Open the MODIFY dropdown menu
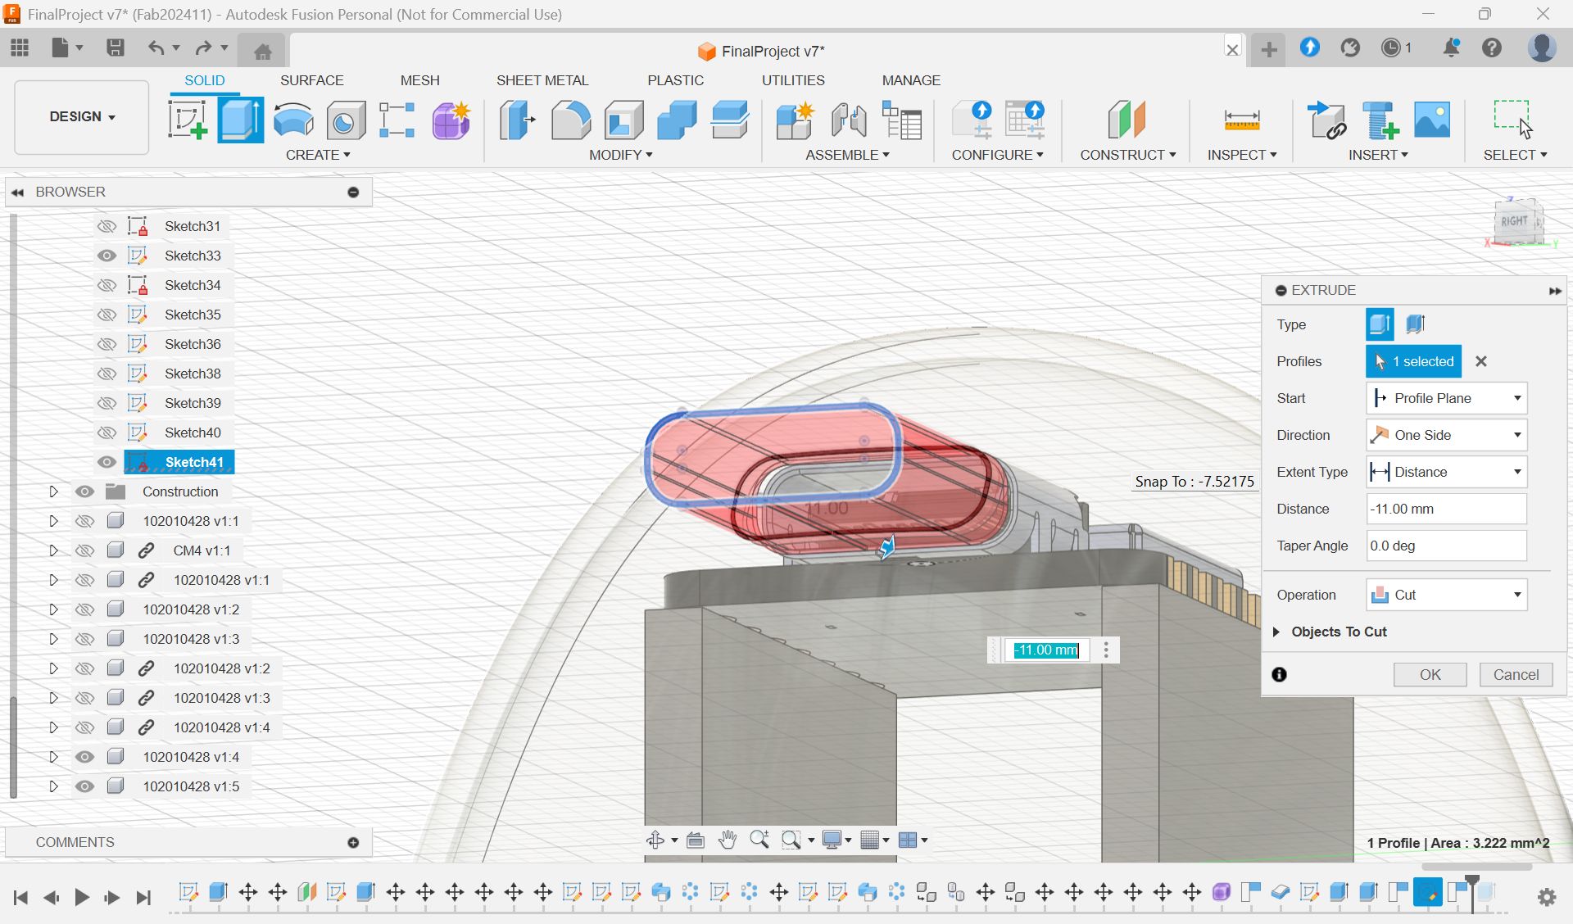This screenshot has height=924, width=1573. [x=620, y=155]
